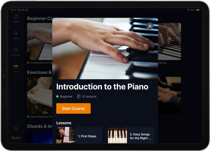The width and height of the screenshot is (210, 151).
Task: Open the Songs music note icon
Action: tap(16, 17)
